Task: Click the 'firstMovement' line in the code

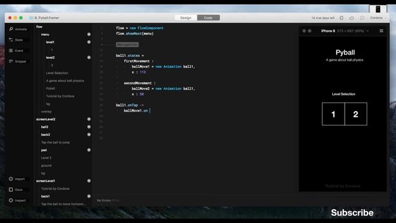Action: [x=139, y=61]
